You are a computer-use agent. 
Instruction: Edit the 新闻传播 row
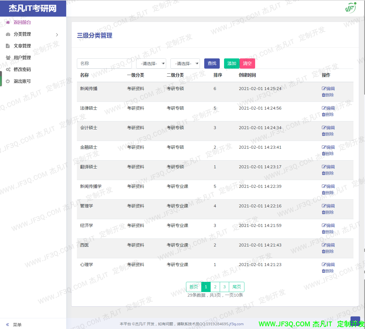pos(328,89)
